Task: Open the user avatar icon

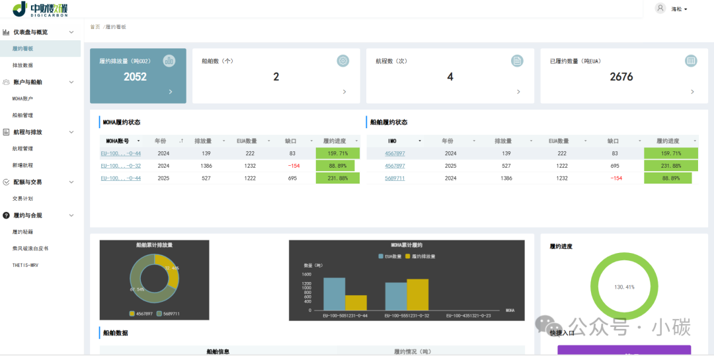Action: 660,8
